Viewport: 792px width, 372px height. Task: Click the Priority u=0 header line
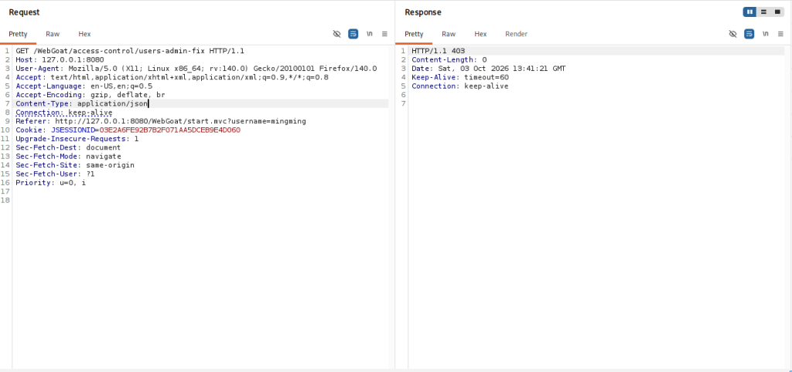point(50,182)
